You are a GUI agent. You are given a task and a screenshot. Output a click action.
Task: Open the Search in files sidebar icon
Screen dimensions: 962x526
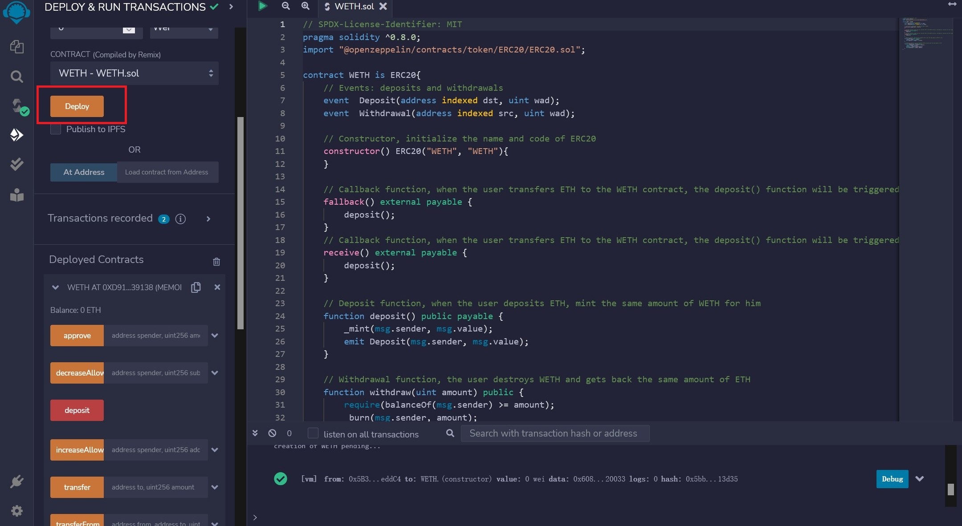point(16,77)
